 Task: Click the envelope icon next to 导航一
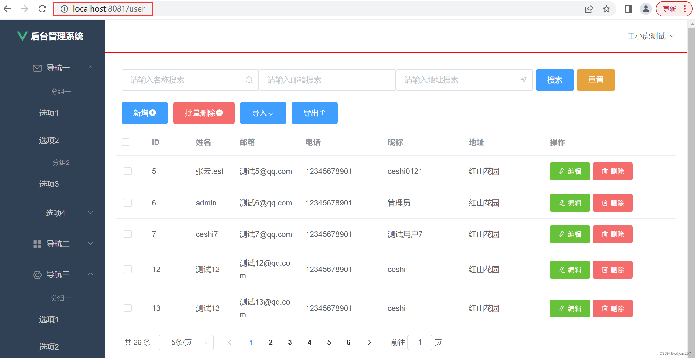tap(37, 68)
